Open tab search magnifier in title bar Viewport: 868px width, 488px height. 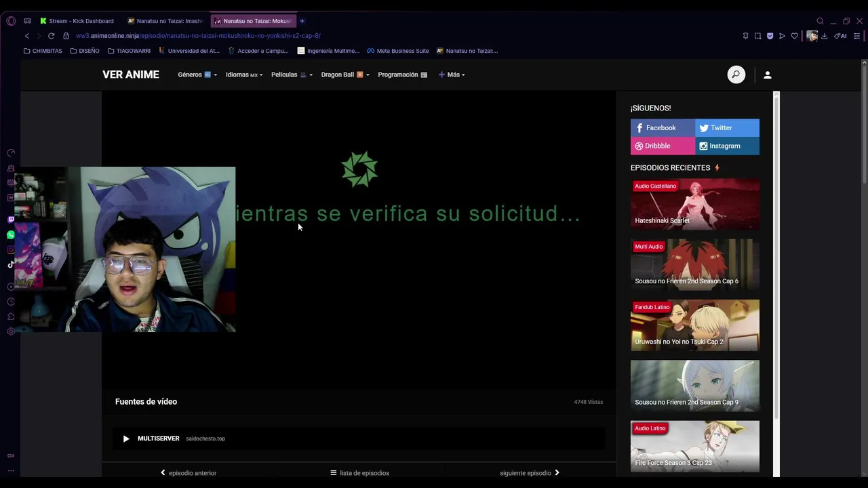point(820,21)
